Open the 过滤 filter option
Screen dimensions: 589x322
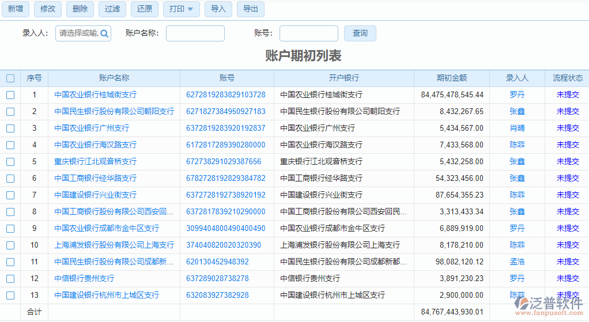point(112,9)
